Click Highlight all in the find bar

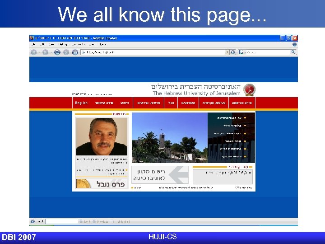click(x=120, y=221)
